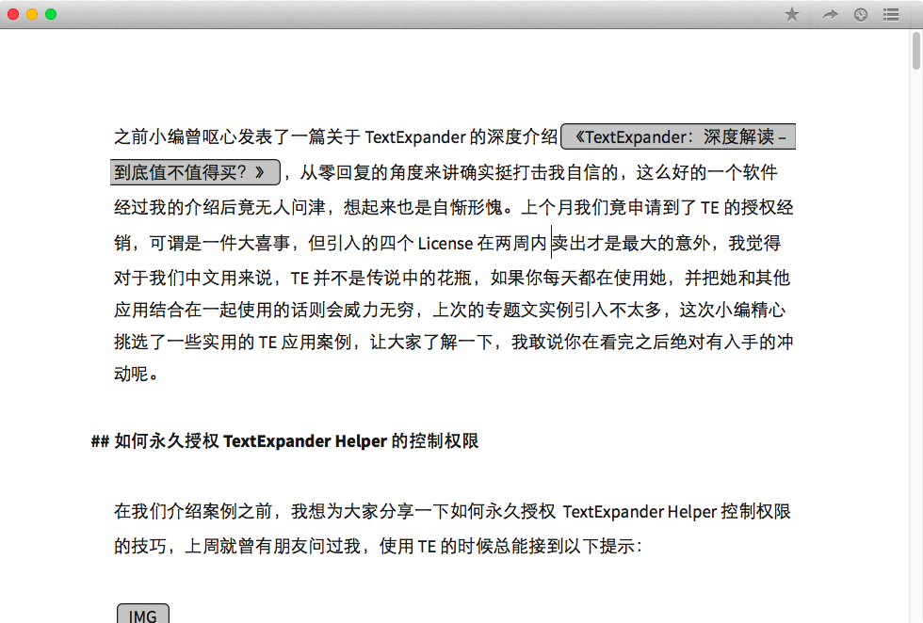This screenshot has width=923, height=623.
Task: Click the text 的技巧，上周就曾有朋友问过我
Action: (x=237, y=546)
